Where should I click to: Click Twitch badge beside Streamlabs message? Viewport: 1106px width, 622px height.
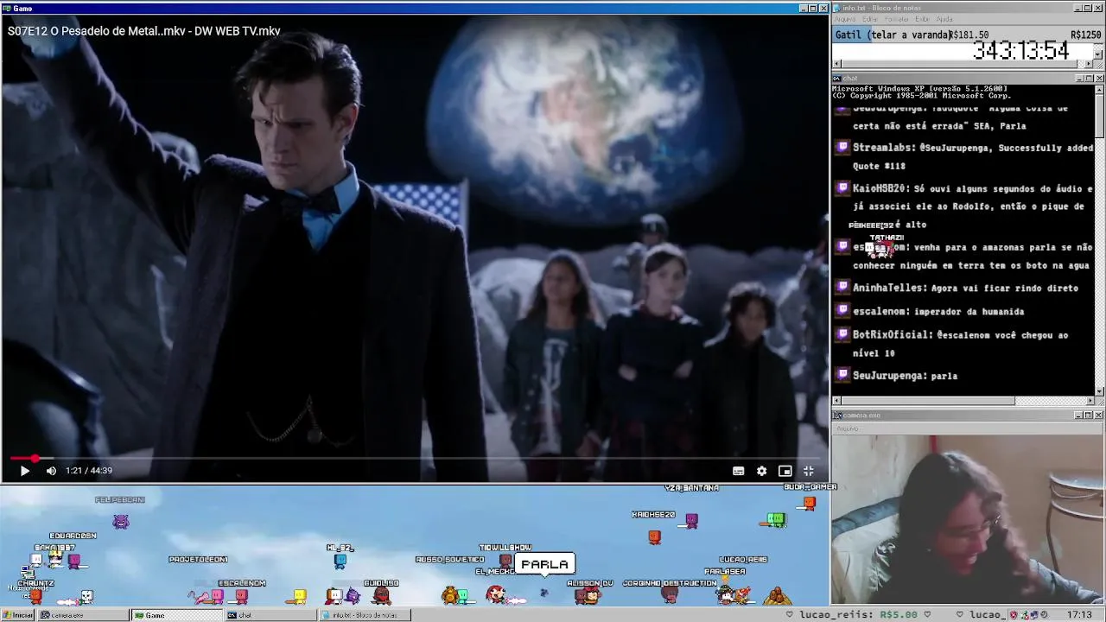842,147
